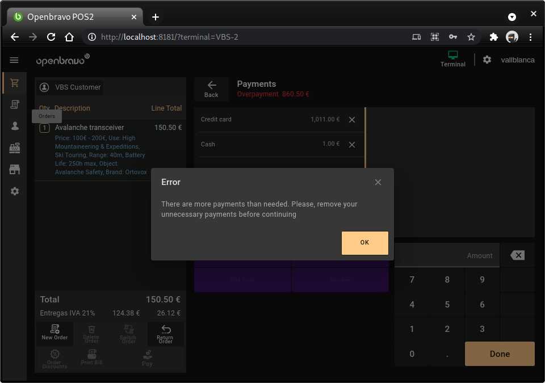Open the hamburger navigation menu
The height and width of the screenshot is (383, 545).
coord(14,60)
